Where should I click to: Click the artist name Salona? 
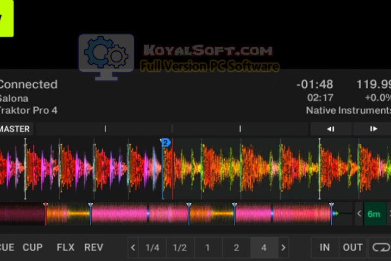click(x=14, y=98)
